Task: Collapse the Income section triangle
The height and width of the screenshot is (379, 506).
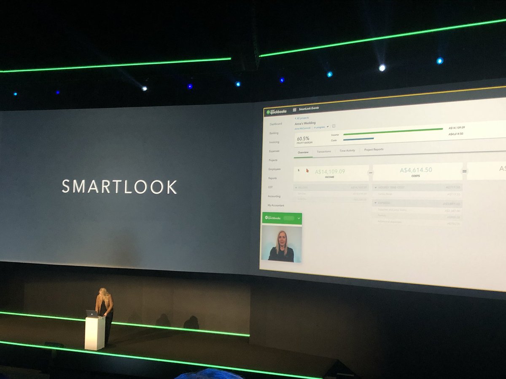Action: (296, 187)
